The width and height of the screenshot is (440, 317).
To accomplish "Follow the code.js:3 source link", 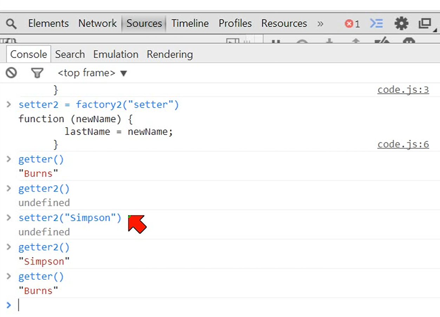I will 403,90.
